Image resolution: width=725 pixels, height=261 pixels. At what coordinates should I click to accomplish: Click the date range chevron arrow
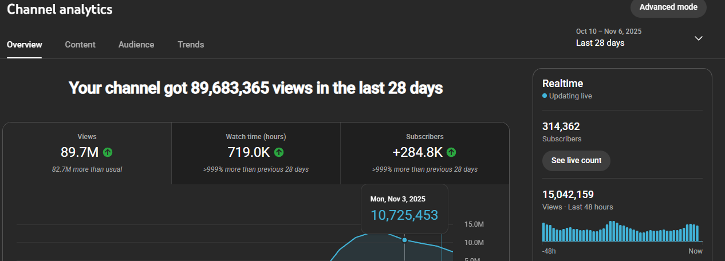click(699, 38)
